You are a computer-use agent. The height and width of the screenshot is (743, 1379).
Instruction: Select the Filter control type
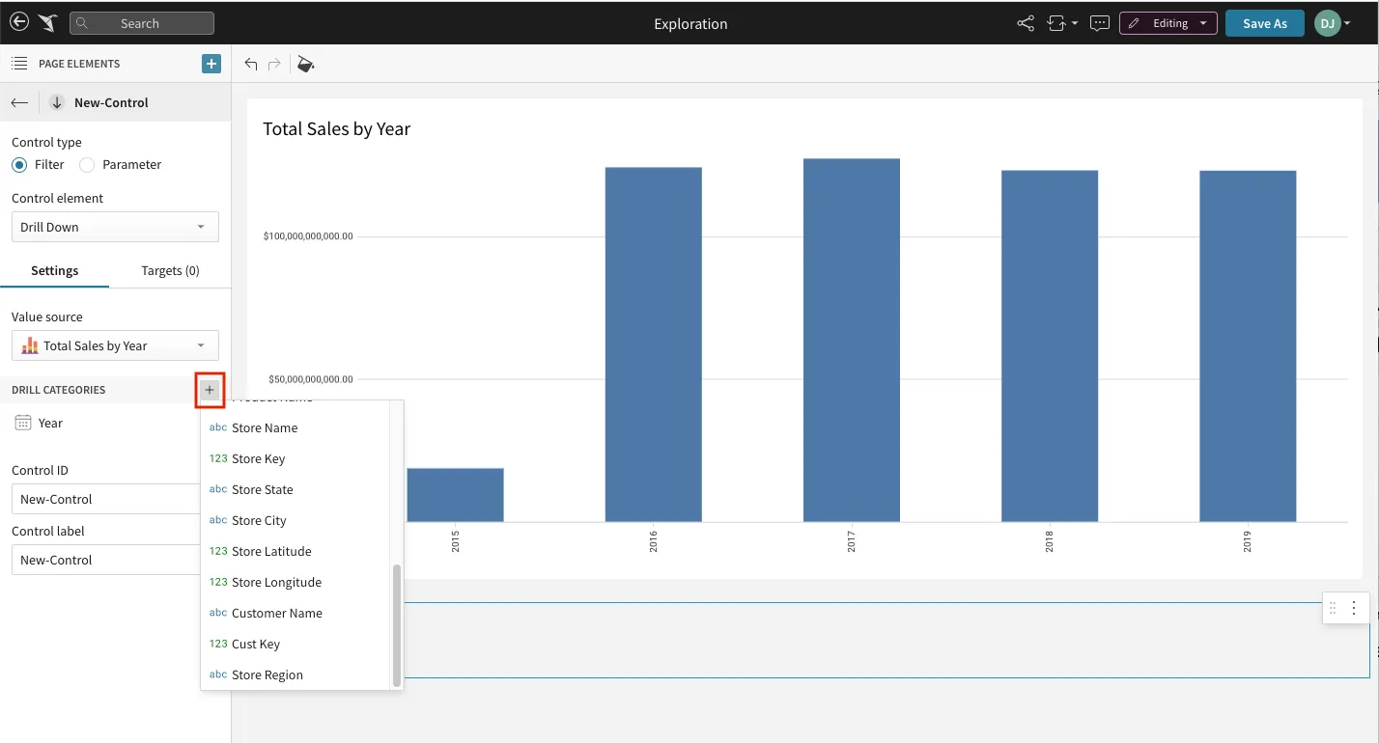tap(19, 164)
